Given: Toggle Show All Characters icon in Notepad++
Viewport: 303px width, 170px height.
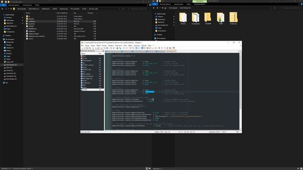Looking at the screenshot, I should [x=139, y=48].
